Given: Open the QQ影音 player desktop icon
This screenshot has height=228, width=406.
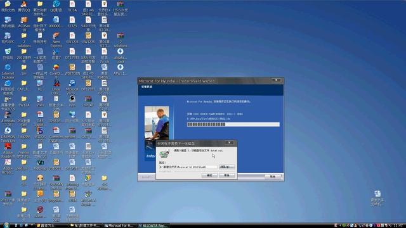Looking at the screenshot, I should click(56, 6).
